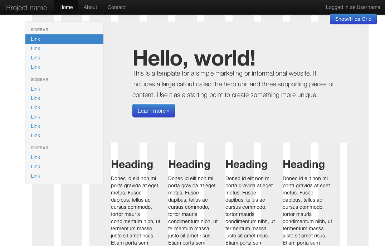Click second Link in top sidebar group
This screenshot has width=385, height=246.
coord(35,48)
